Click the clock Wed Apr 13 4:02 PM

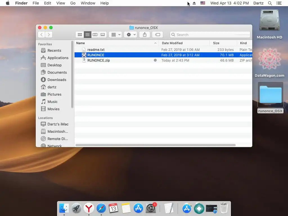point(229,3)
